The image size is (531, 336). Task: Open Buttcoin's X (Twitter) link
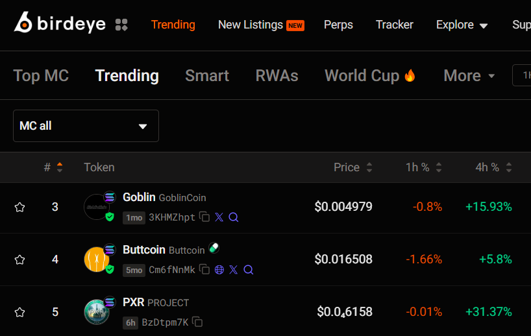click(x=233, y=270)
